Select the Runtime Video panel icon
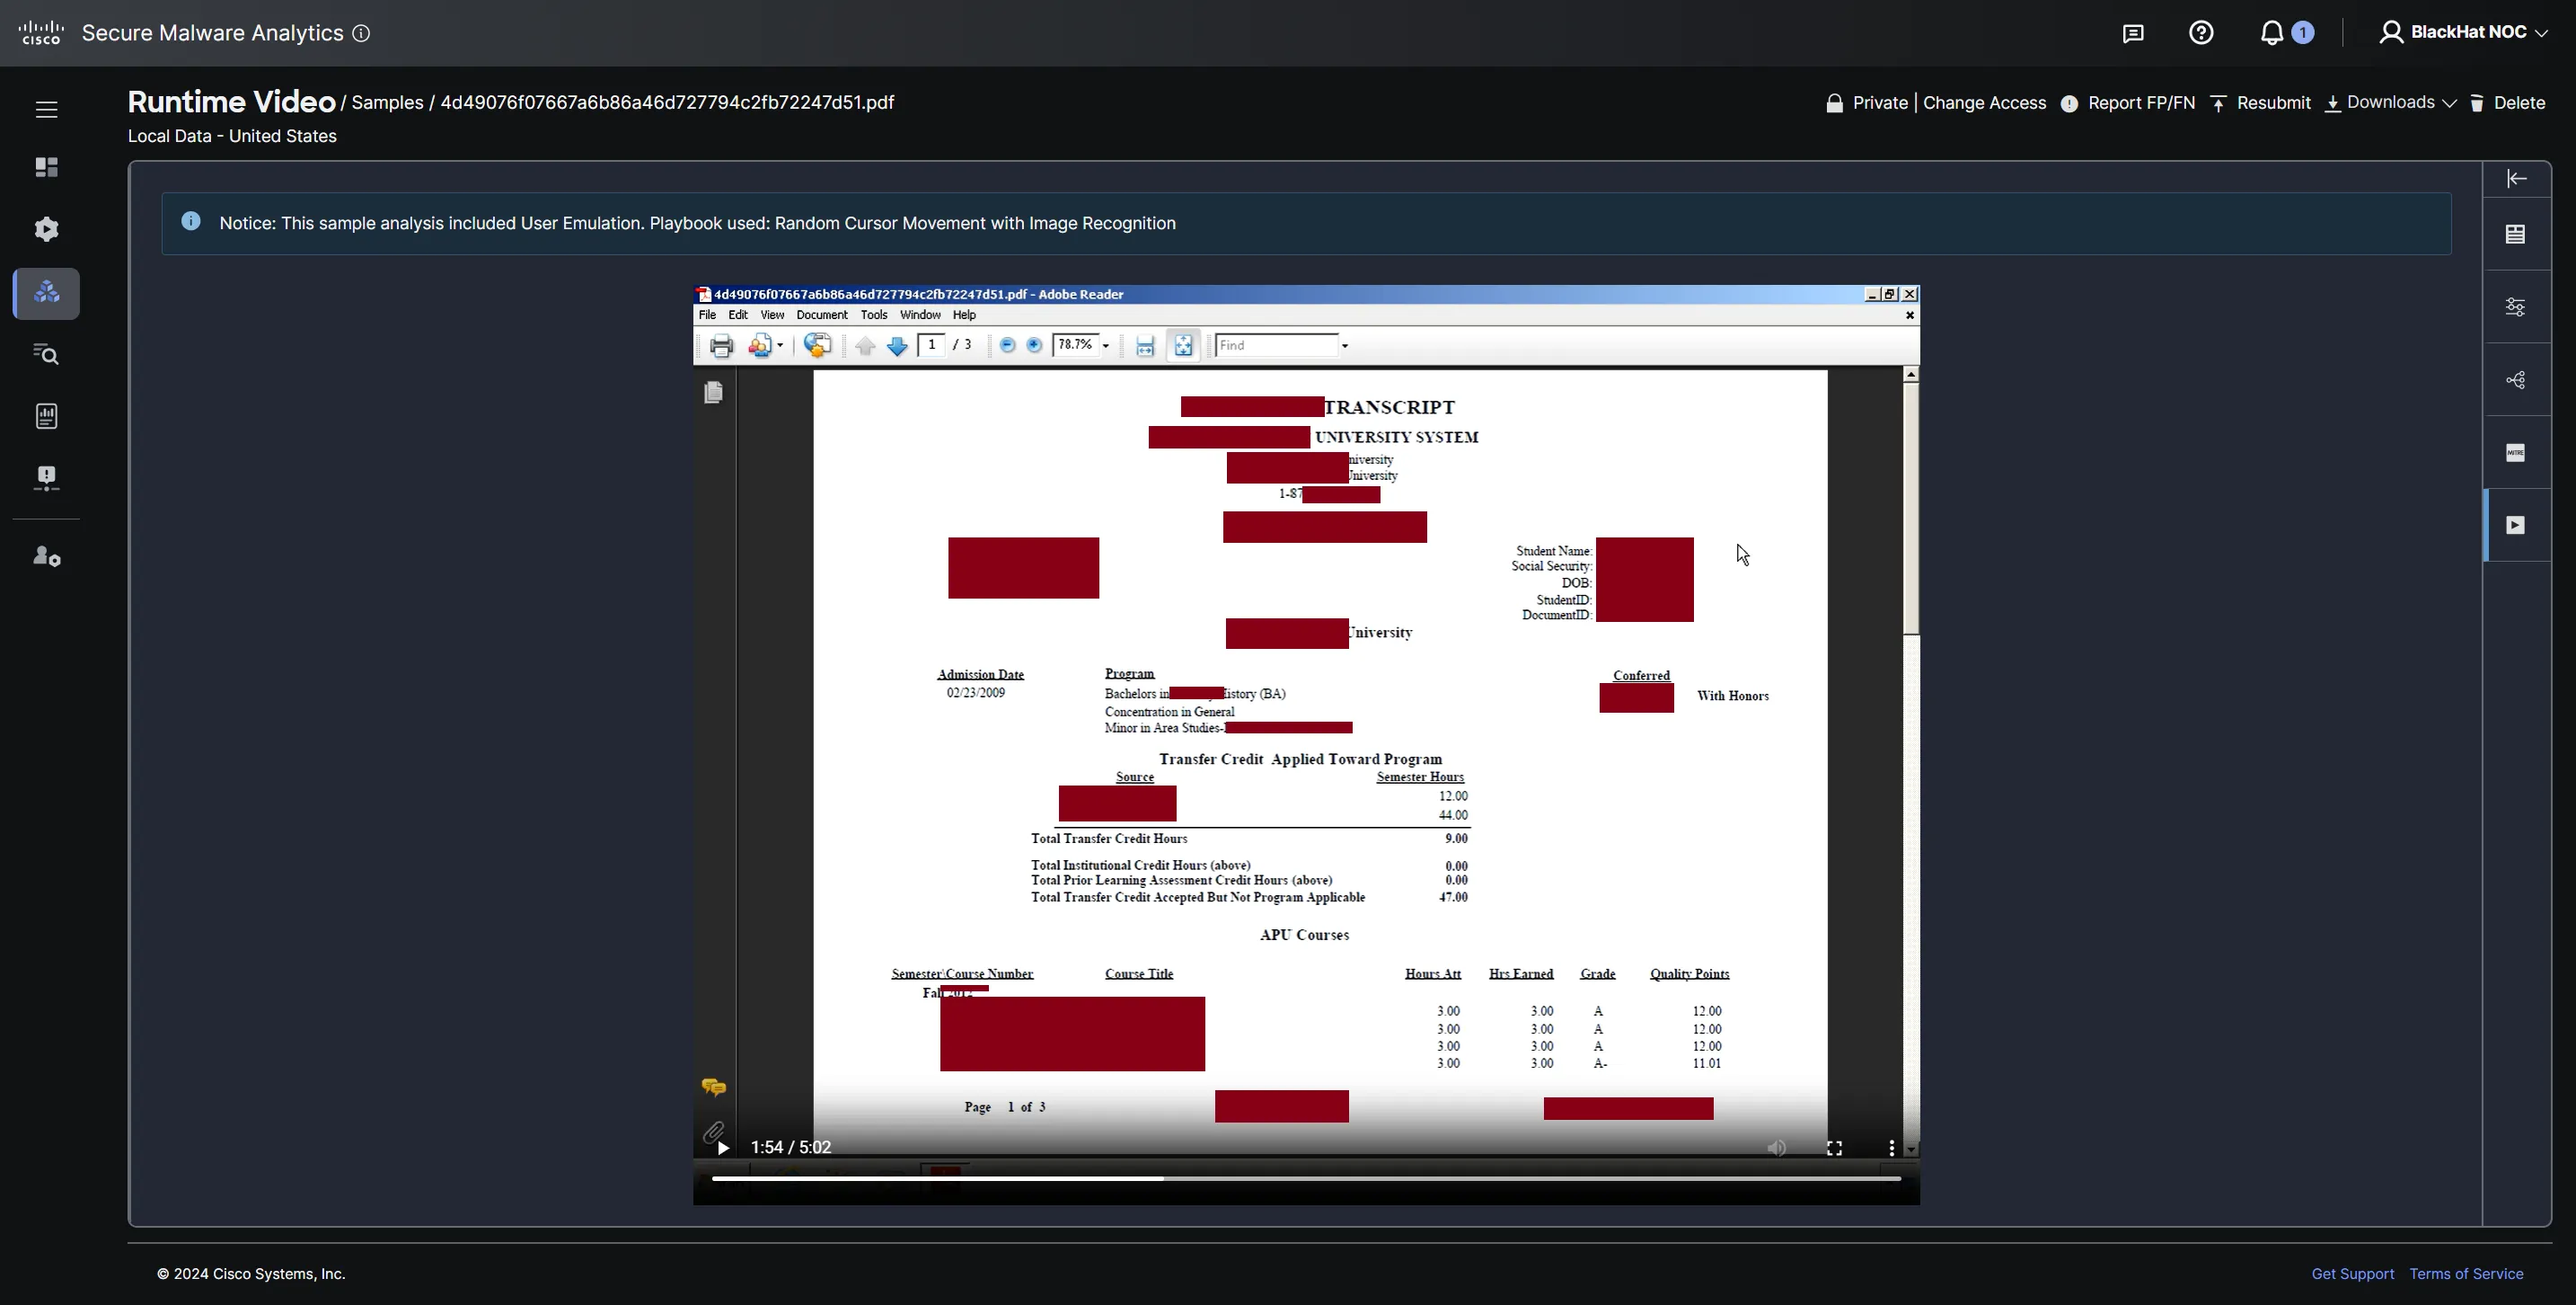Screen dimensions: 2576x1305 tap(2515, 526)
